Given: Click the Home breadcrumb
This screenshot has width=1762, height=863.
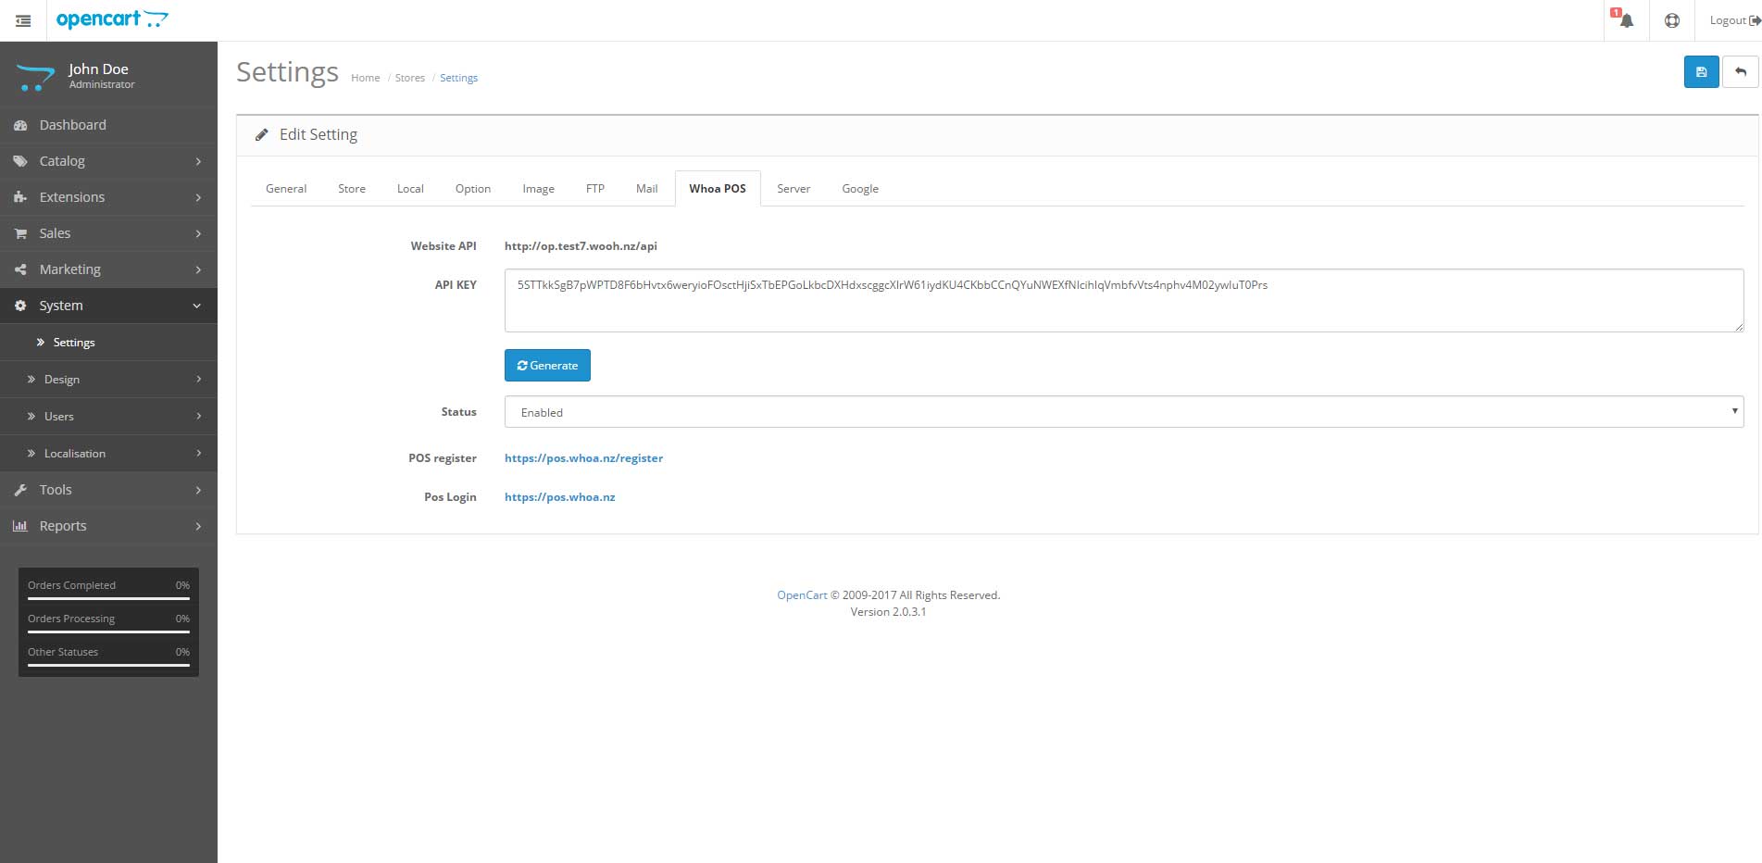Looking at the screenshot, I should click(366, 78).
